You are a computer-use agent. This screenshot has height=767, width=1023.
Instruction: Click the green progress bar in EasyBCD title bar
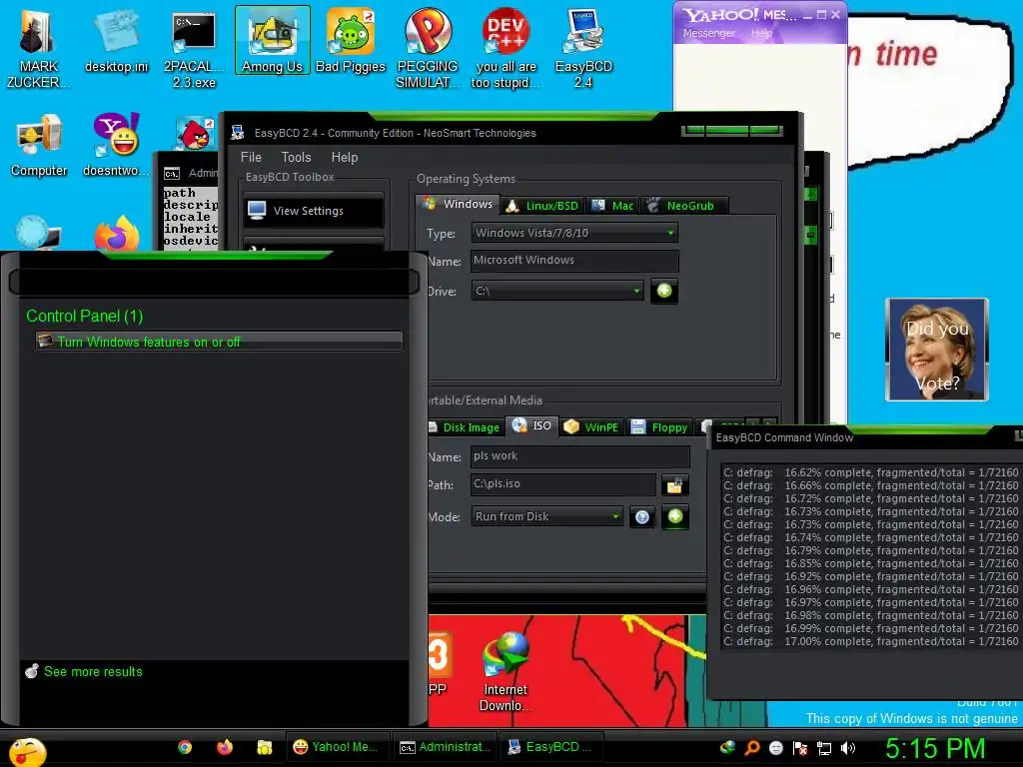(x=731, y=131)
